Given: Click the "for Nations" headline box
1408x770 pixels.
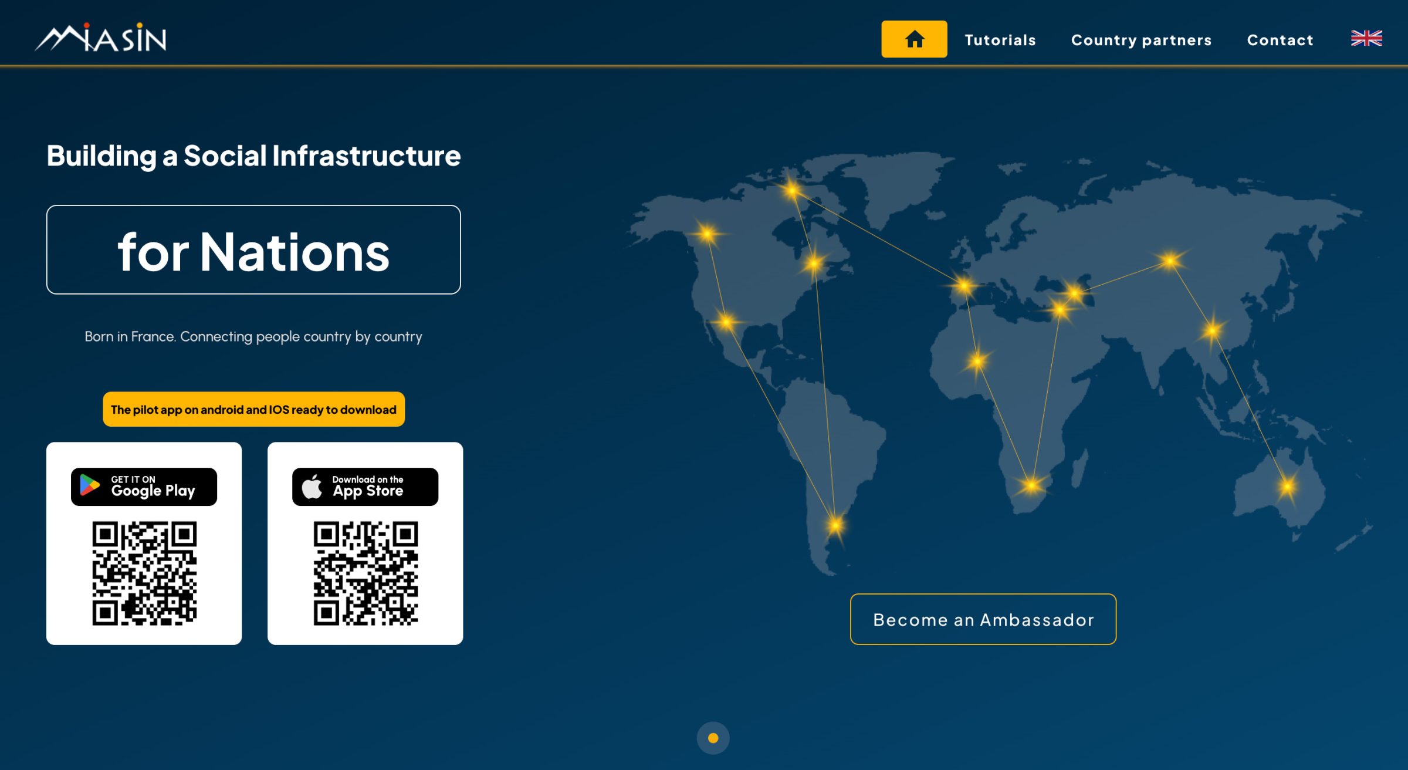Looking at the screenshot, I should click(x=253, y=249).
